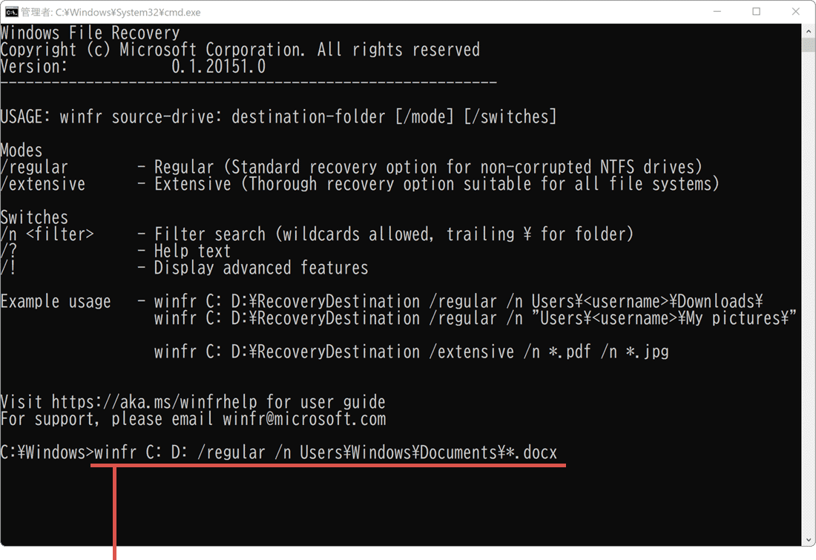Click the version number 0.1.20151.0
816x560 pixels.
tap(219, 67)
